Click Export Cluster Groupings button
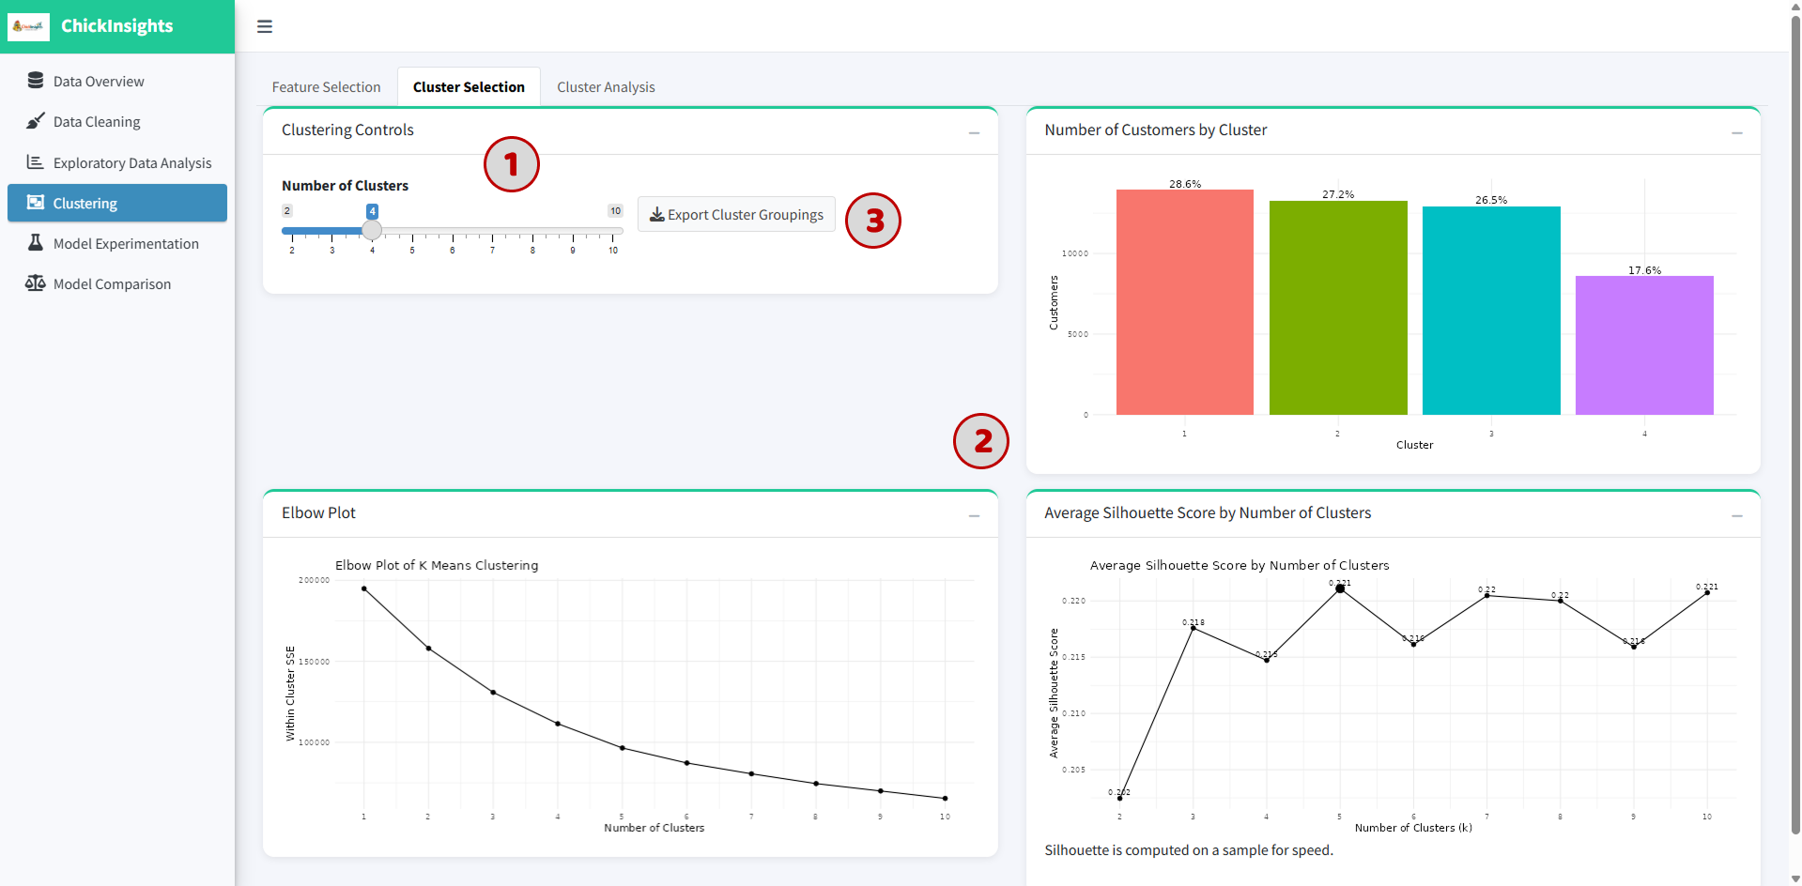Image resolution: width=1802 pixels, height=886 pixels. pos(736,215)
